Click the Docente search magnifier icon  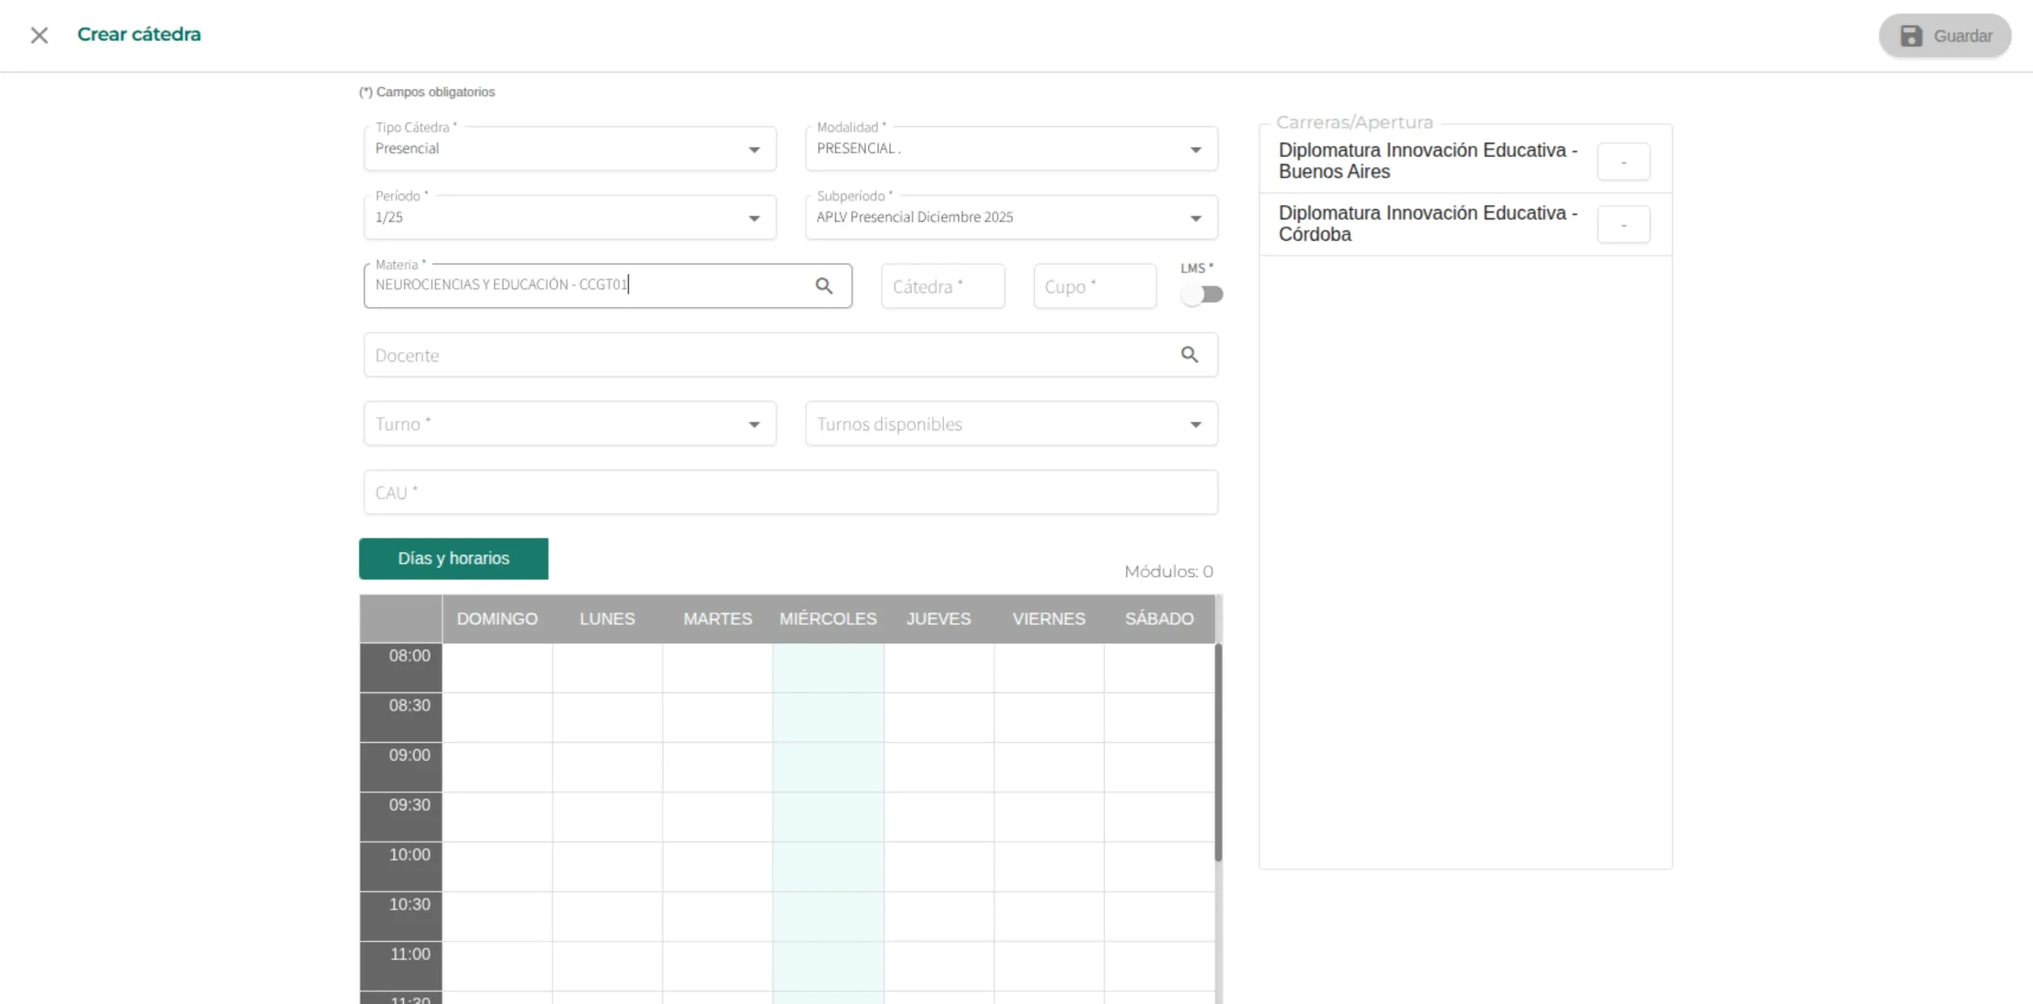(x=1189, y=354)
